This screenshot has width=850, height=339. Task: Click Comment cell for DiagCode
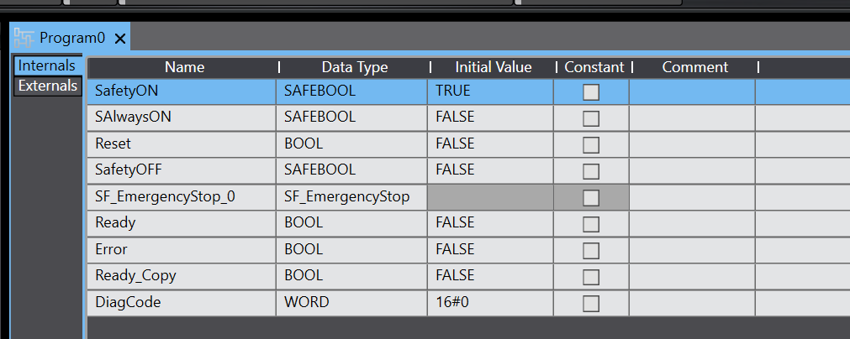click(x=692, y=302)
